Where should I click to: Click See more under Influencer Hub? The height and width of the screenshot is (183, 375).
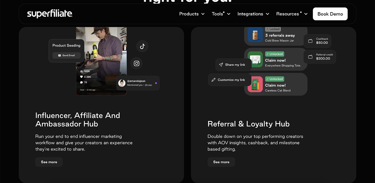[x=49, y=162]
